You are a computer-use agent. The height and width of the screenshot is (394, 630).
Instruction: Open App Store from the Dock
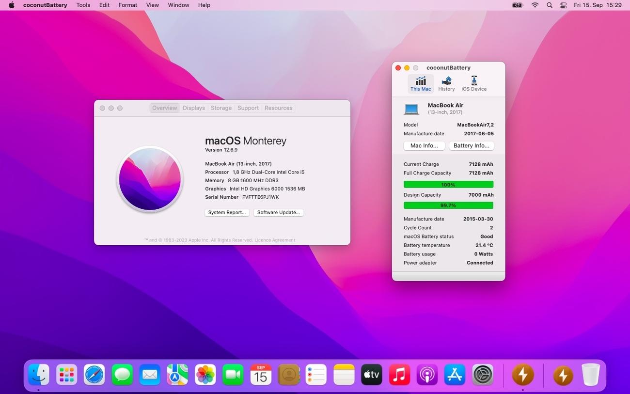point(455,375)
